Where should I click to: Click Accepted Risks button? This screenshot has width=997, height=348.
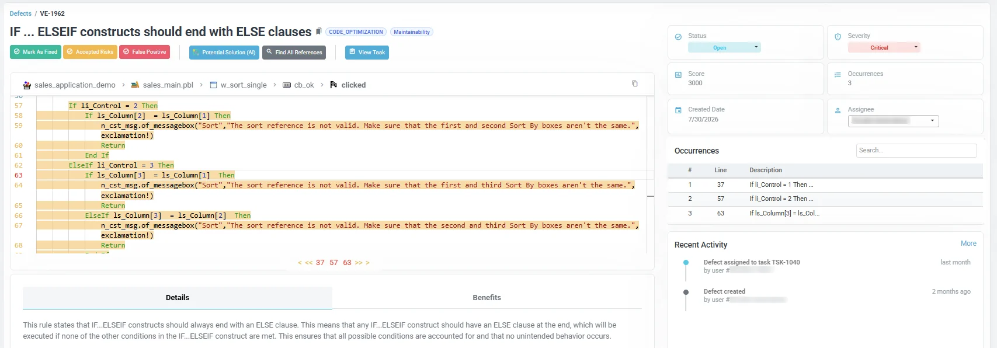[90, 52]
